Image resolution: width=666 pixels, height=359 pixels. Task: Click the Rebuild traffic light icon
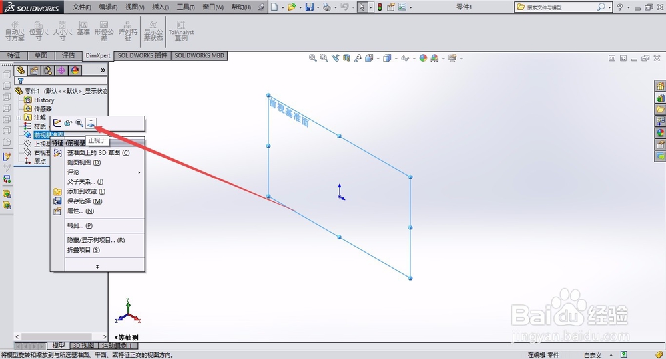(x=380, y=7)
